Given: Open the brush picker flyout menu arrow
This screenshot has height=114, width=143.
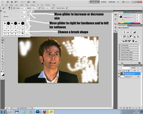Looking at the screenshot, I should 28,12.
